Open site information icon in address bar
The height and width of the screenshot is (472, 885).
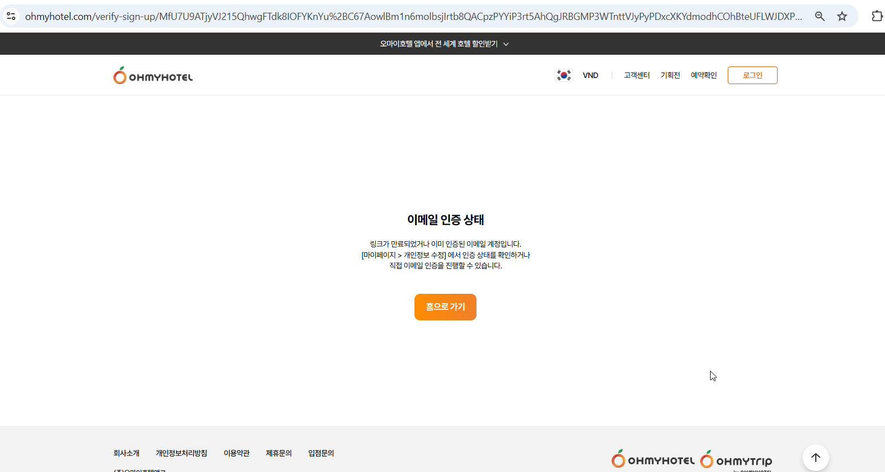(11, 17)
